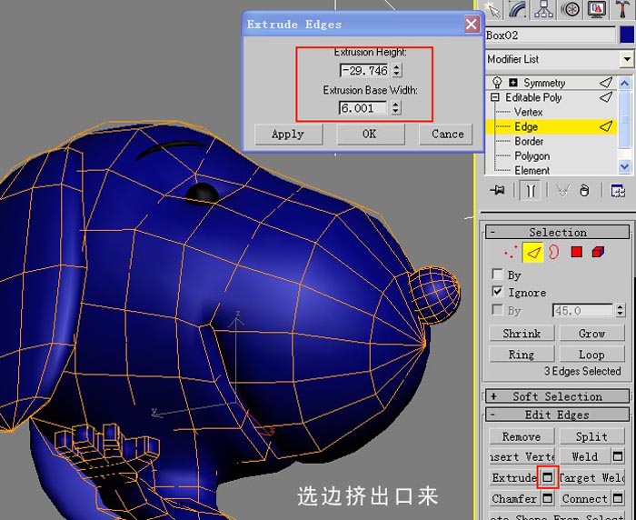Select the Border sub-object selection icon

tap(553, 252)
